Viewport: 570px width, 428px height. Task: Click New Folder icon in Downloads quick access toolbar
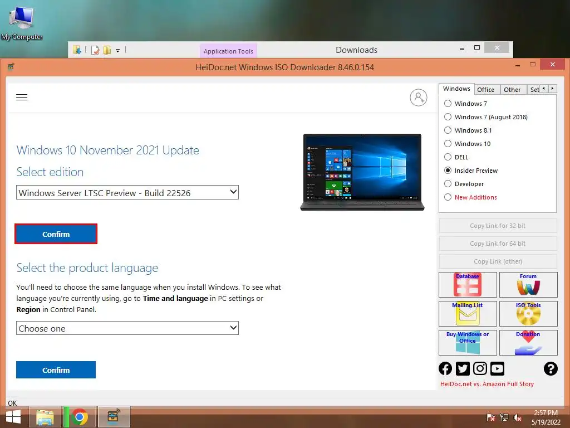coord(107,50)
